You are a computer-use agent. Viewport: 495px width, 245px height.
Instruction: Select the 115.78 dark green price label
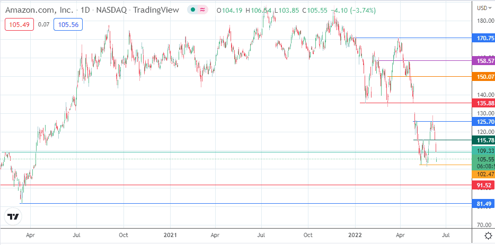click(483, 140)
